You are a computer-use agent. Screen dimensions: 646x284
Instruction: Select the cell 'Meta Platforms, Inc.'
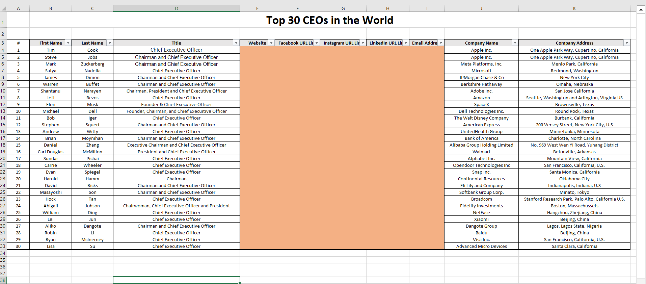pyautogui.click(x=481, y=64)
